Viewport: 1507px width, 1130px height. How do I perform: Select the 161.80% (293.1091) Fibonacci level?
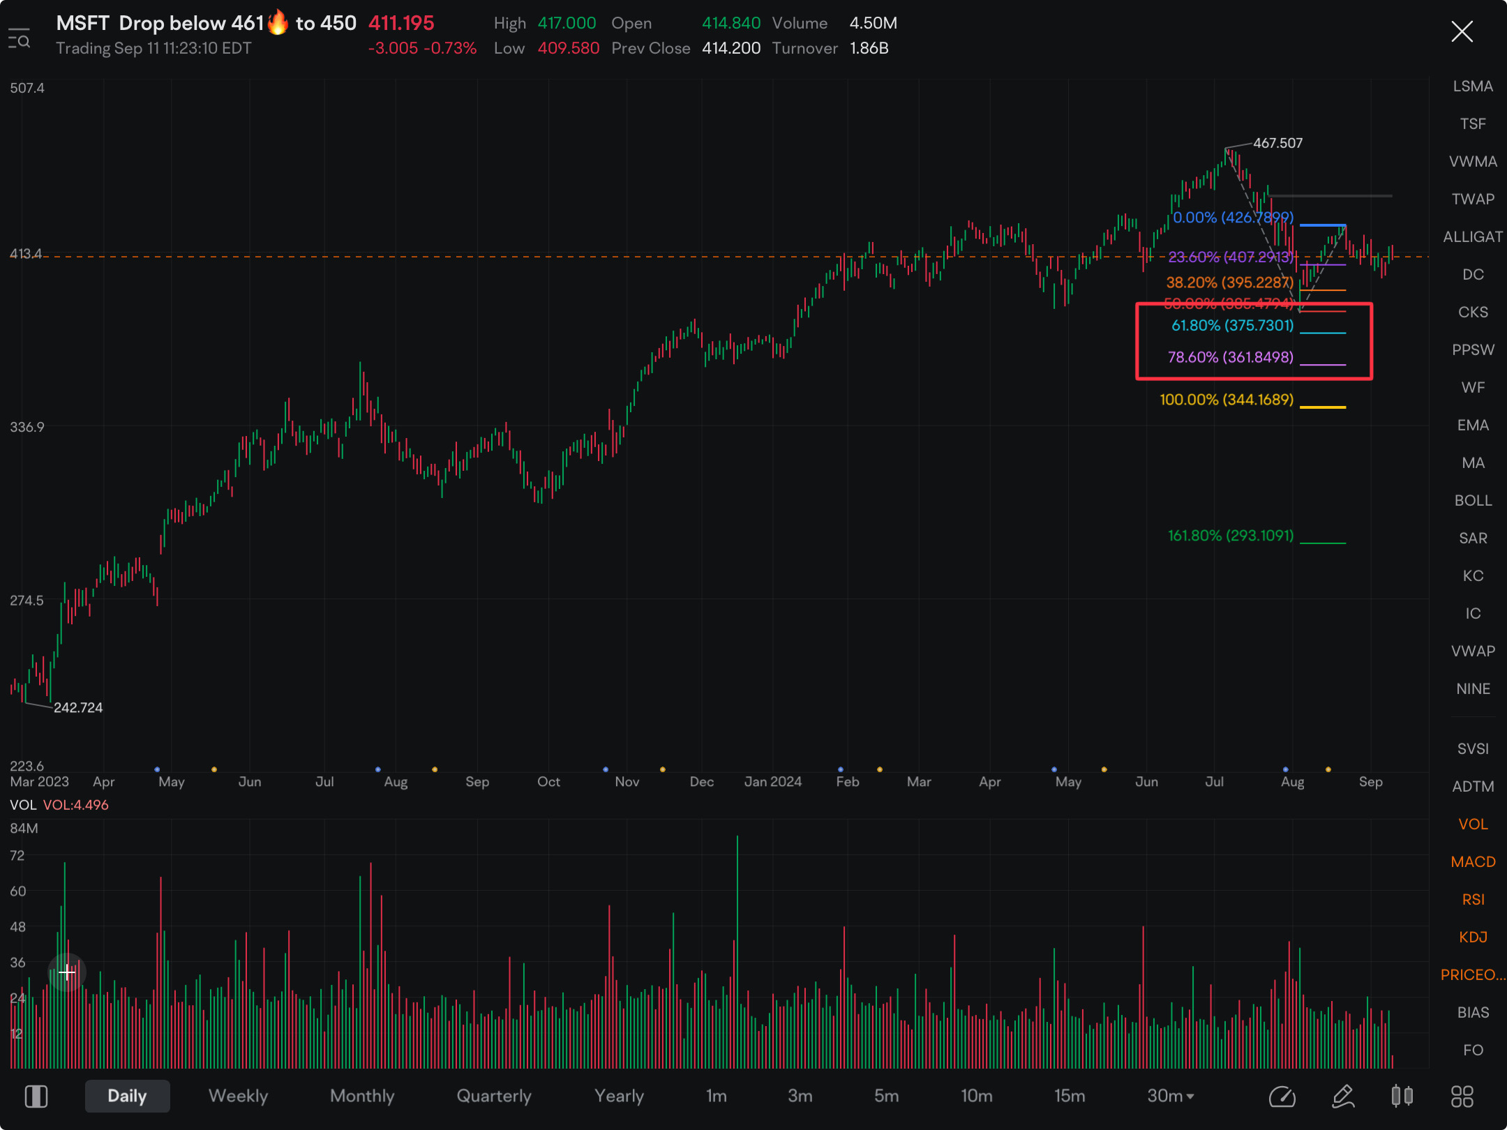[x=1231, y=536]
